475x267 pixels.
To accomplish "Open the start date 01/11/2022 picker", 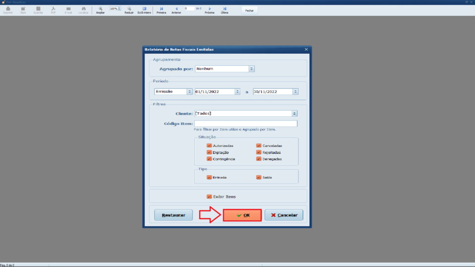I will (237, 92).
